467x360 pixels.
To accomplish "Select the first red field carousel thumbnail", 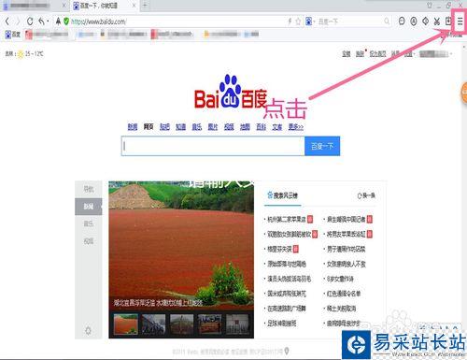I will 126,324.
